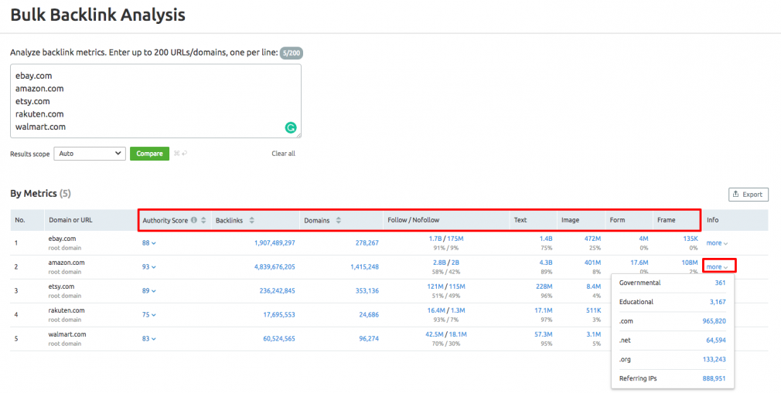
Task: Sort the table by Authority Score arrows
Action: pyautogui.click(x=203, y=220)
